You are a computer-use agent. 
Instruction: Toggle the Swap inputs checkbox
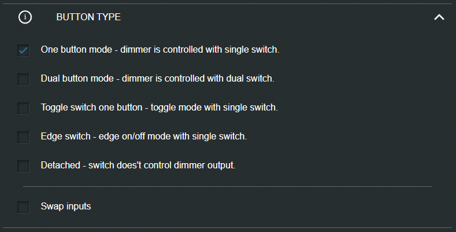pyautogui.click(x=23, y=207)
